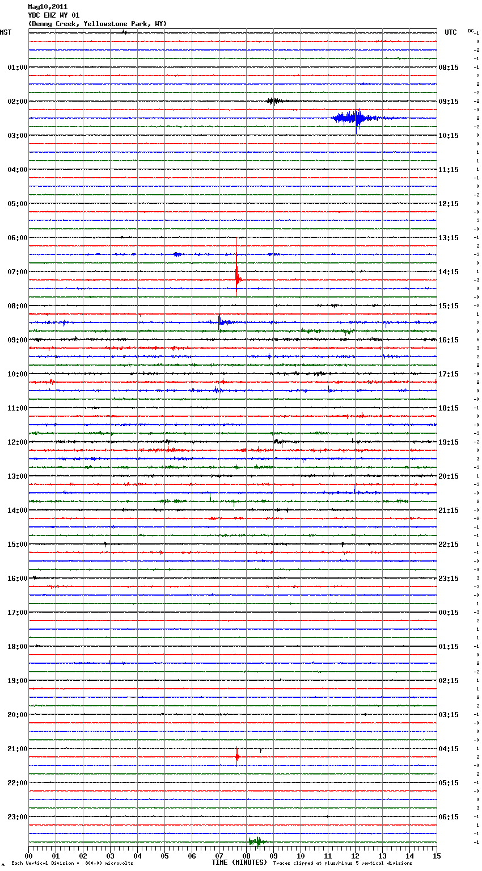482x871 pixels.
Task: Select the 05:00 MST hour label
Action: (18, 204)
